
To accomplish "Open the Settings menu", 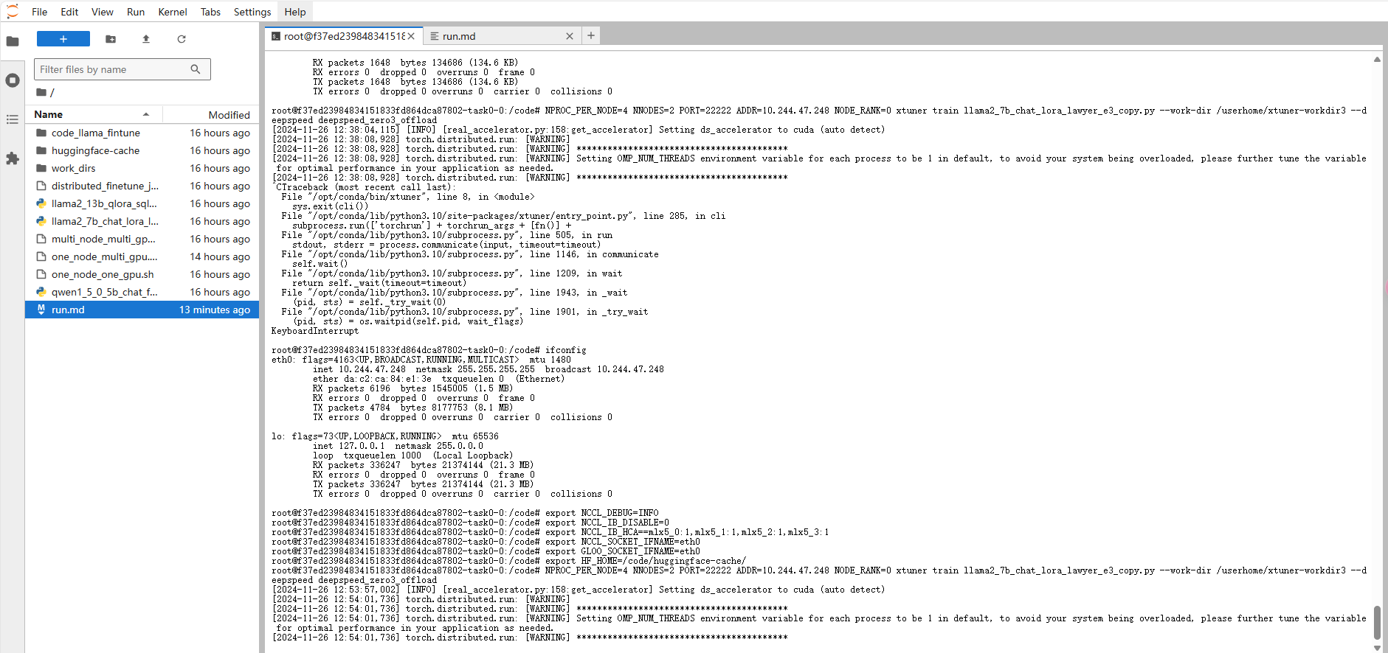I will [252, 12].
